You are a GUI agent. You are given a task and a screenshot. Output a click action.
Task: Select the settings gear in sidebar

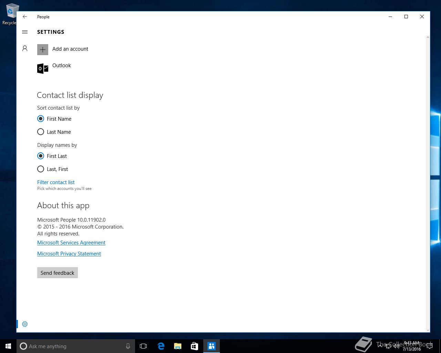pyautogui.click(x=25, y=324)
